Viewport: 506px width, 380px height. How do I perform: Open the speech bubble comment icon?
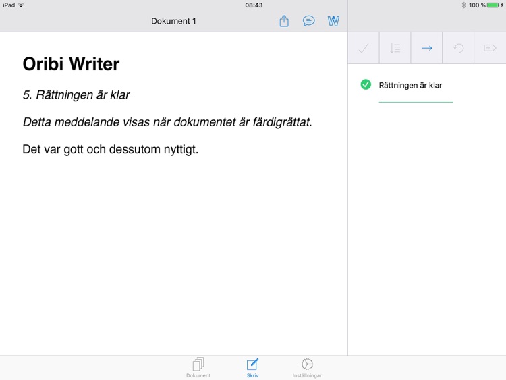[x=308, y=21]
